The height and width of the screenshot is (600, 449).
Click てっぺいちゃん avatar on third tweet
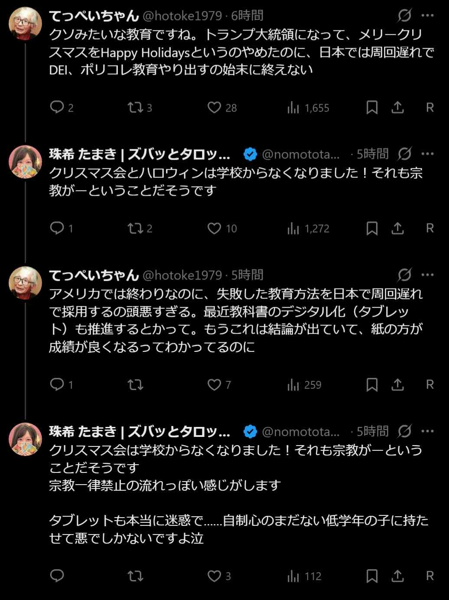click(25, 282)
